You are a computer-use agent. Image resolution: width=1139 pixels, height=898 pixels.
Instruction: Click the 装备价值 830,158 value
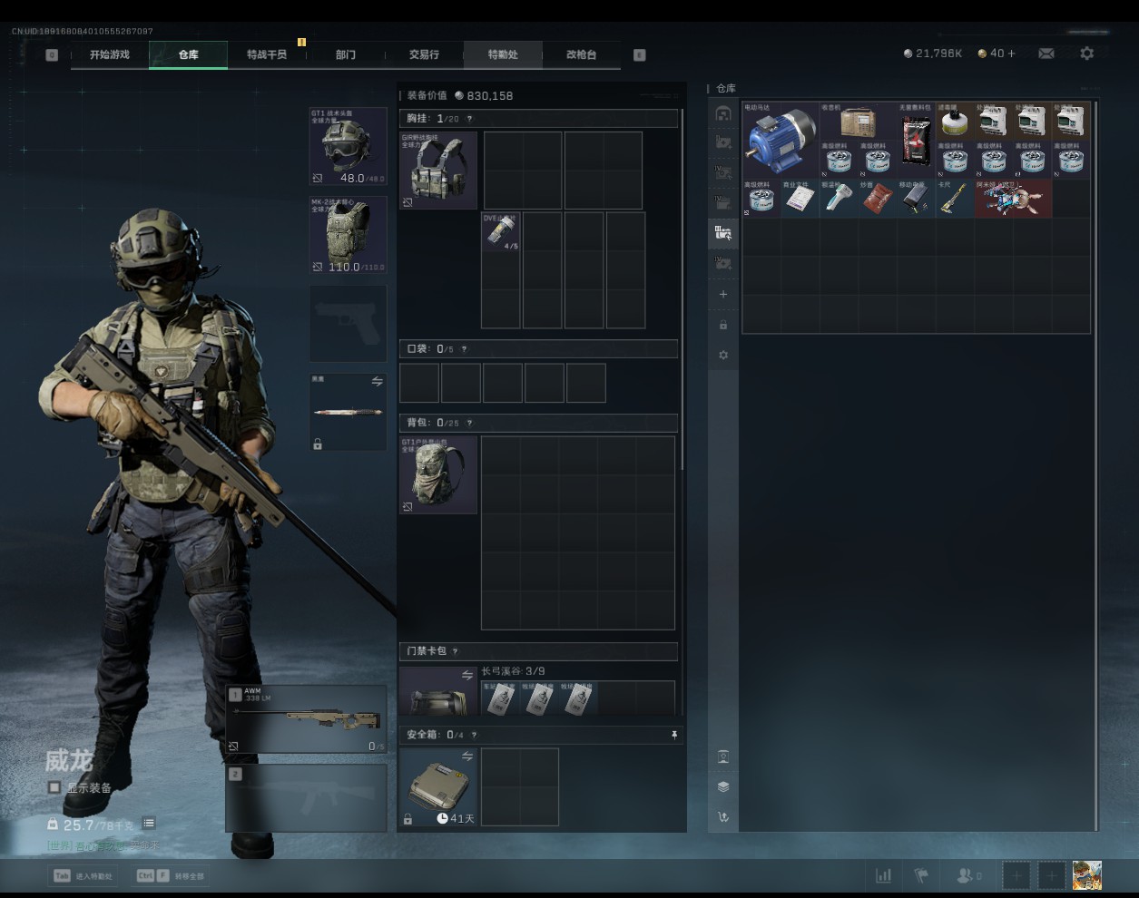(483, 95)
